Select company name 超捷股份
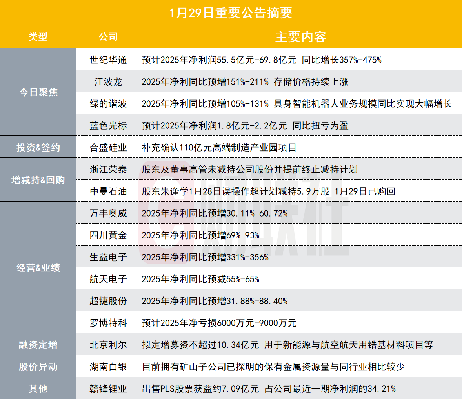Viewport: 462px width, 399px height. tap(108, 301)
